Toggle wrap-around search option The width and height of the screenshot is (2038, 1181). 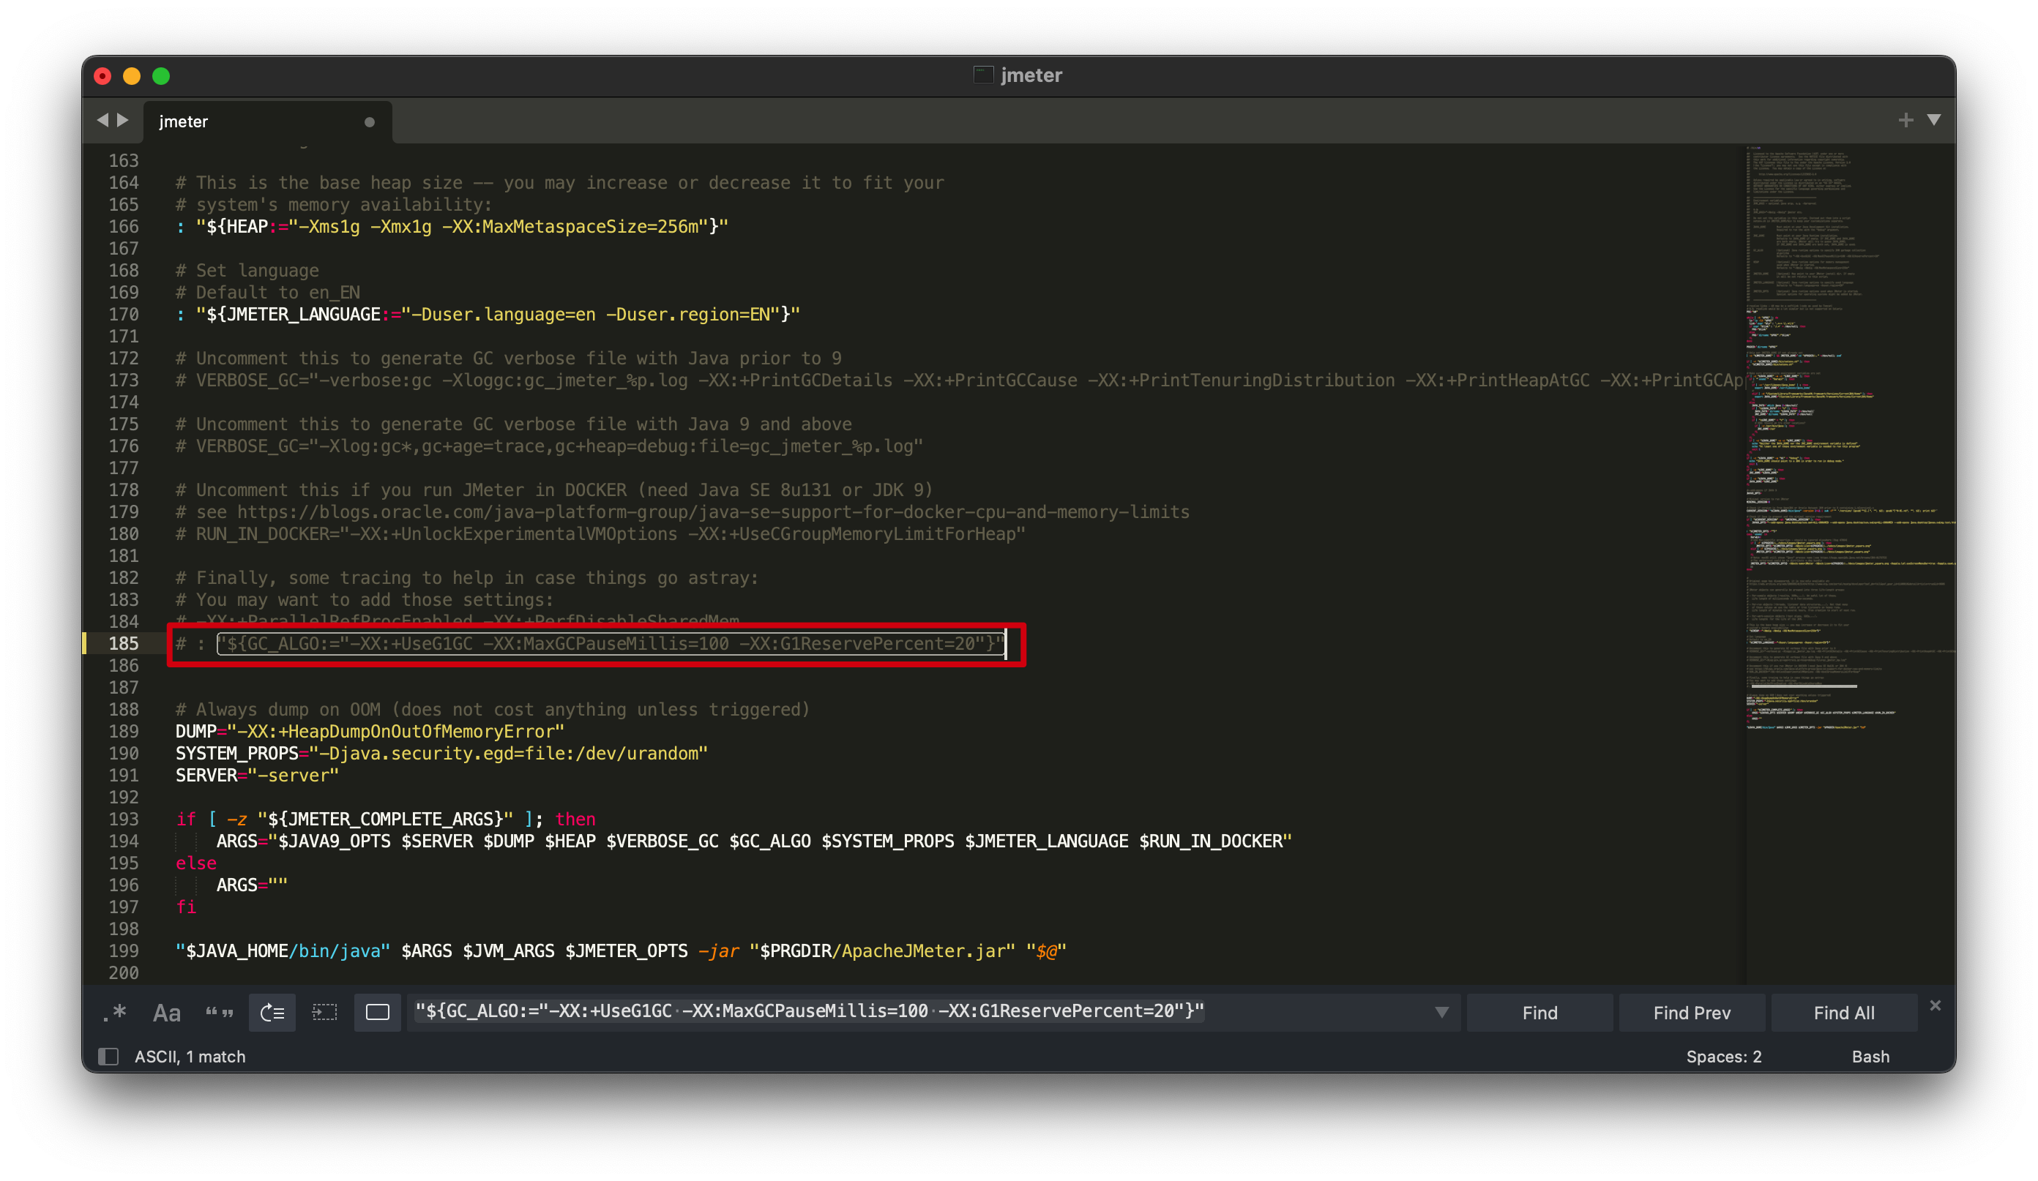pyautogui.click(x=272, y=1013)
